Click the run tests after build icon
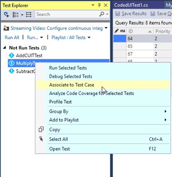 [x=6, y=14]
